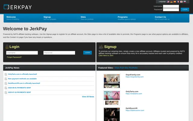193x121 pixels.
Task: Switch language using the Russian flag
Action: click(x=185, y=2)
